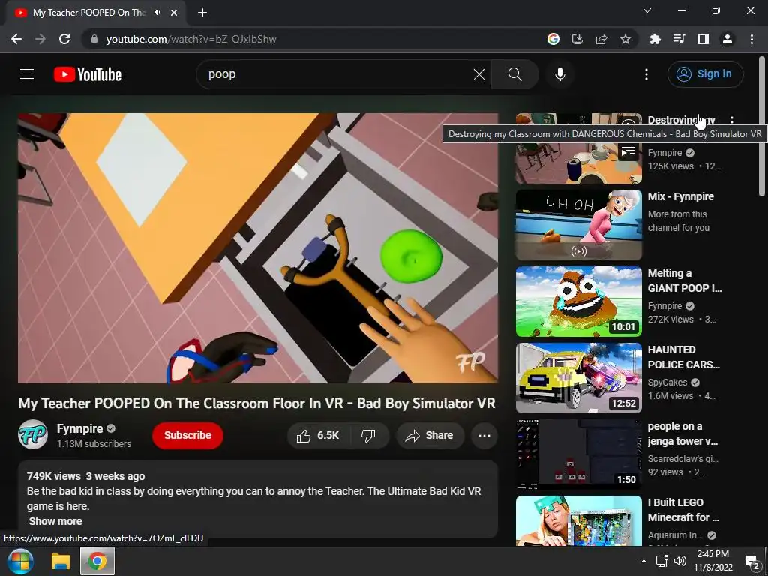Open the tab search dropdown arrow
The image size is (768, 576).
(647, 10)
